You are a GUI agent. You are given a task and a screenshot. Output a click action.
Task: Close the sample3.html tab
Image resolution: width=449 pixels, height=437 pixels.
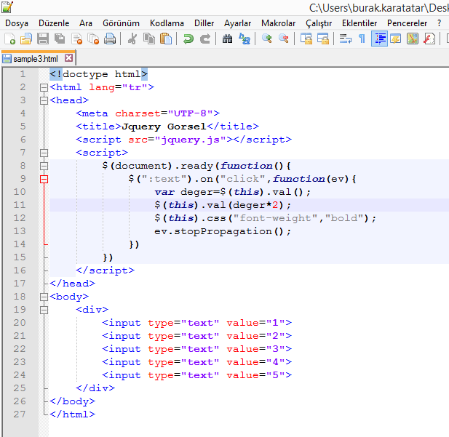[x=68, y=58]
